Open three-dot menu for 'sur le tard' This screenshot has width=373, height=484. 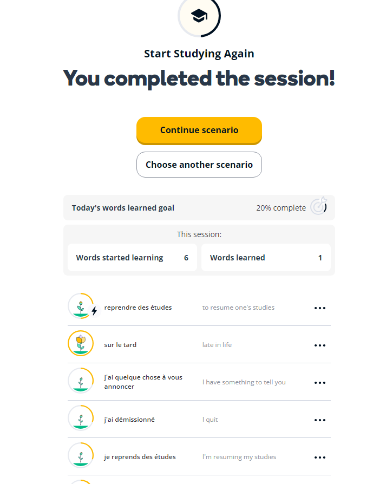[320, 345]
